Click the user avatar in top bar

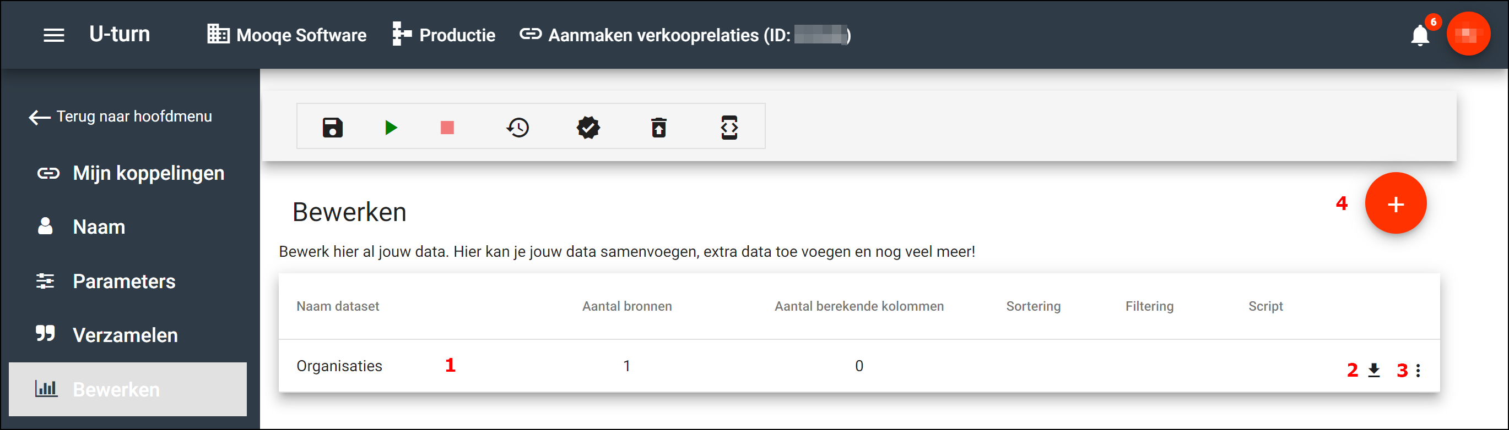coord(1468,35)
